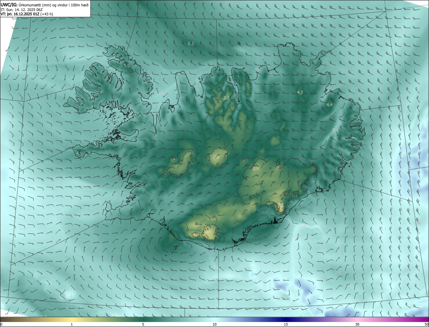Viewport: 429px width, 327px height.
Task: Click the 4.3 value label on the map
Action: point(300,92)
